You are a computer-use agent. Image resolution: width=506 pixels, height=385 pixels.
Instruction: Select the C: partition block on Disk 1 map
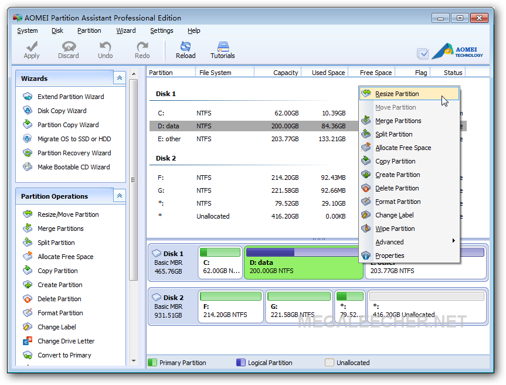220,262
